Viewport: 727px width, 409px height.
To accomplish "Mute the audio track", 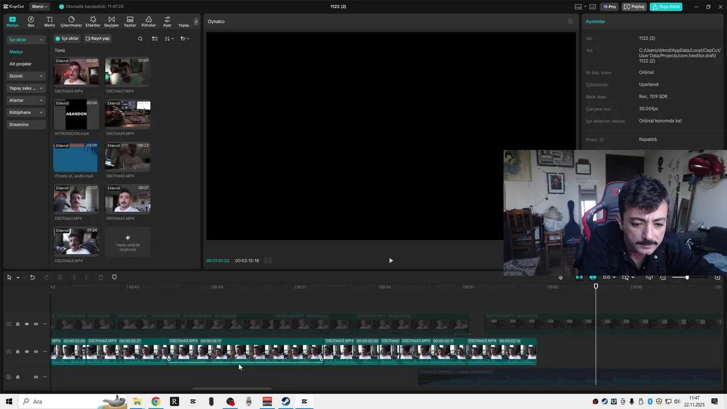I will click(x=36, y=377).
